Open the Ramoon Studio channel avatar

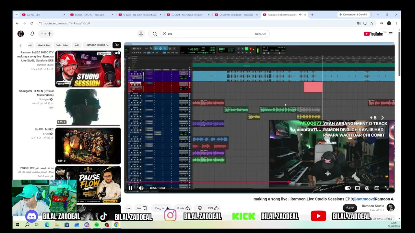click(390, 207)
